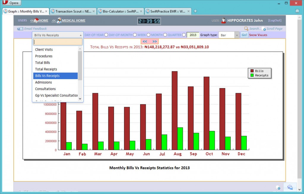Image resolution: width=304 pixels, height=194 pixels.
Task: Click the Go! button
Action: coord(244,35)
